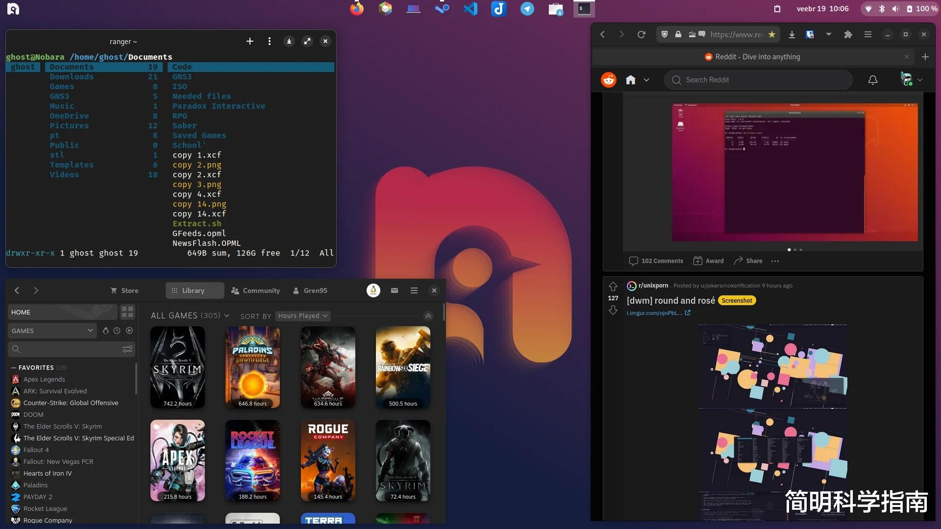Expand the ALL GAMES dropdown arrow
The width and height of the screenshot is (941, 529).
226,316
